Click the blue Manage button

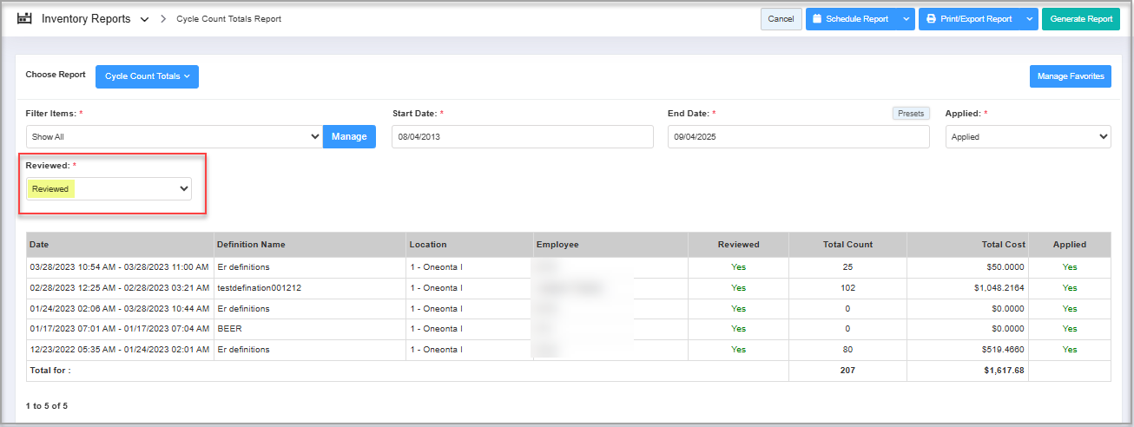tap(349, 137)
